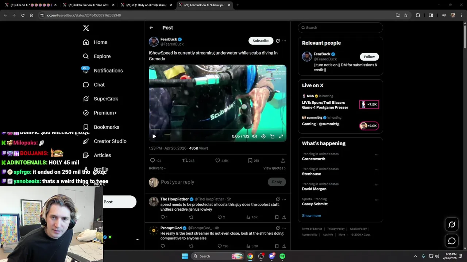Click the X logo in sidebar

click(86, 28)
